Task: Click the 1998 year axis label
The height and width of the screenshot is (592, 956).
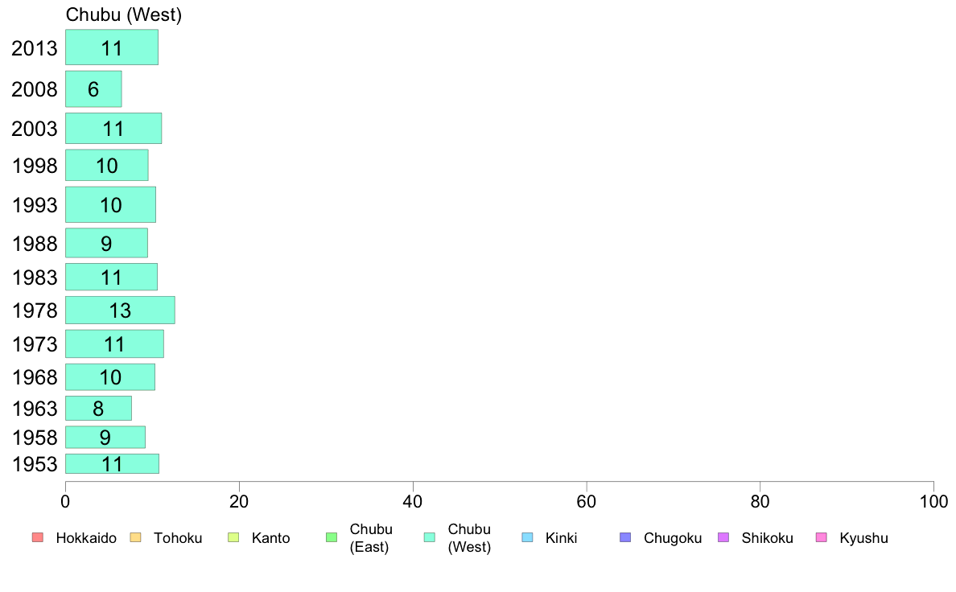Action: point(35,165)
